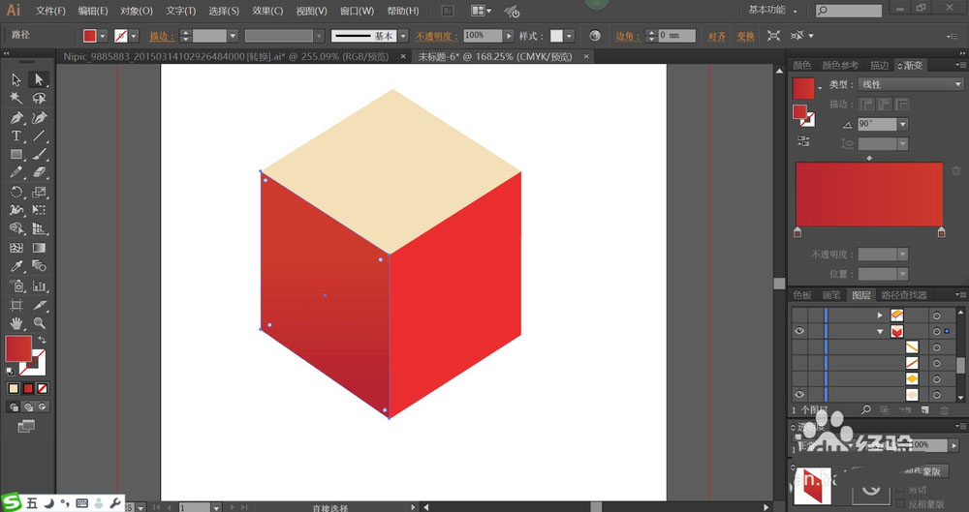
Task: Select the Eraser tool
Action: [39, 173]
